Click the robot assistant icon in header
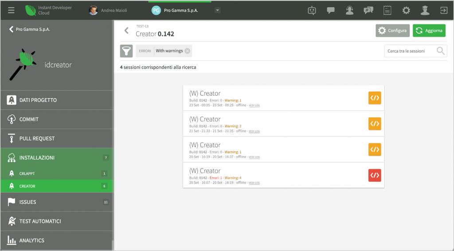 click(x=312, y=11)
